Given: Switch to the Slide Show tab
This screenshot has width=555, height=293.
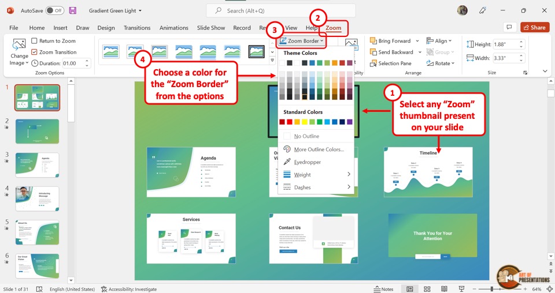Looking at the screenshot, I should click(211, 28).
